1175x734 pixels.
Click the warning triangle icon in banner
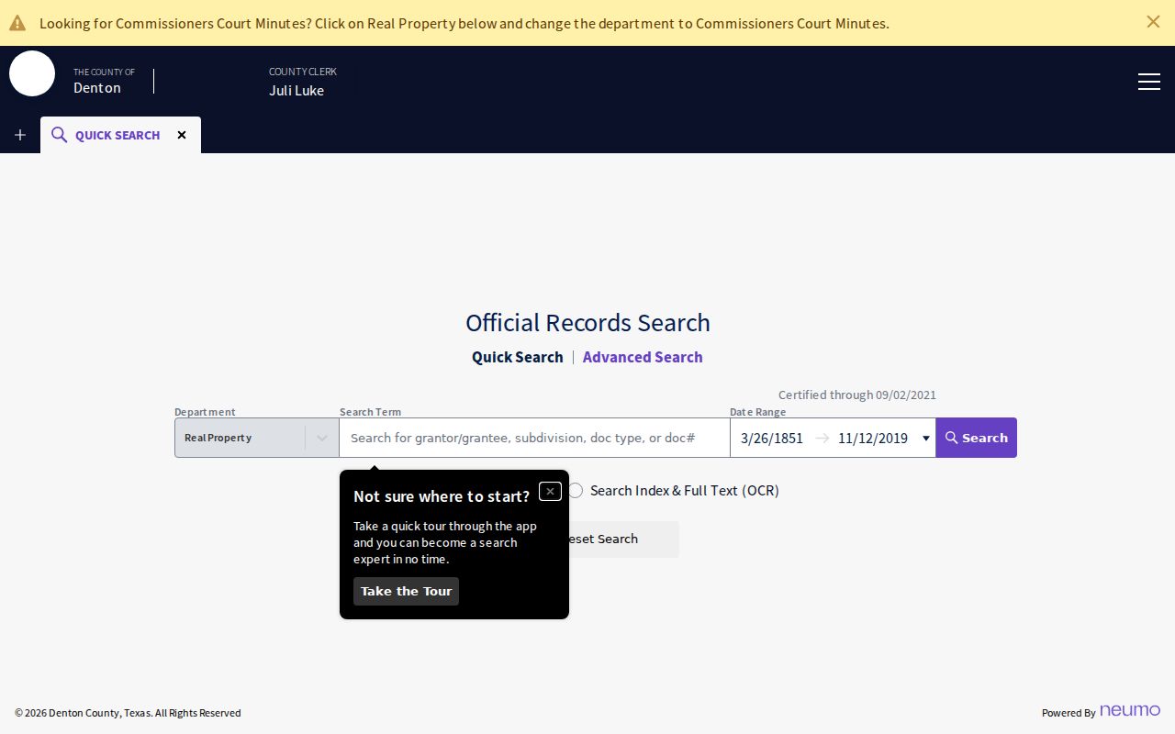point(17,23)
